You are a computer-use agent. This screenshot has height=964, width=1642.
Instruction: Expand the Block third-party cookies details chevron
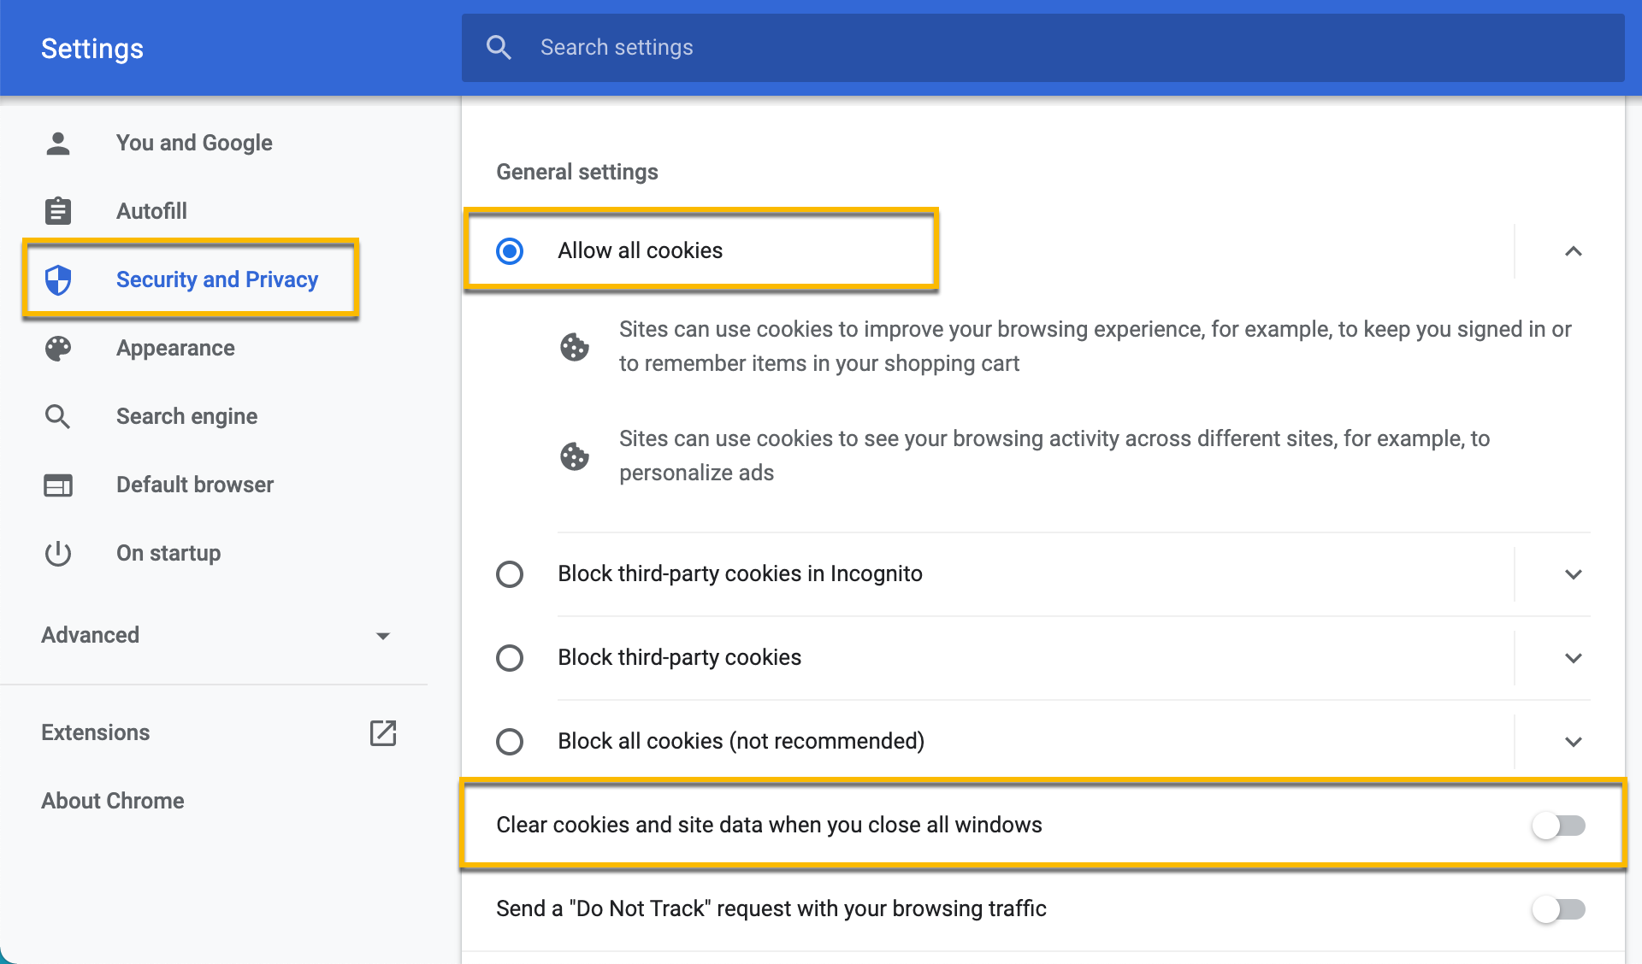[1573, 657]
